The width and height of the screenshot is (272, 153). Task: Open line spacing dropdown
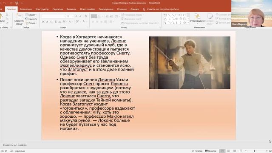(117, 16)
